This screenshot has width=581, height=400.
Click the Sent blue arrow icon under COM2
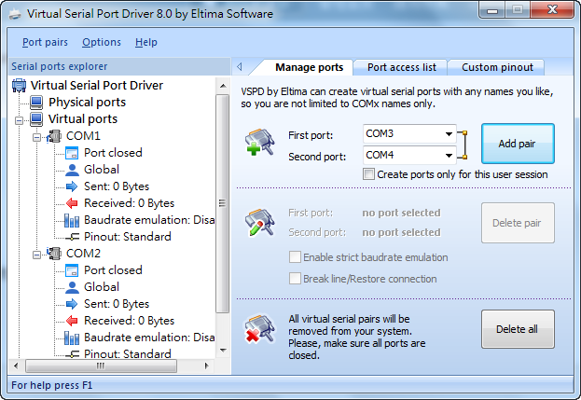point(72,304)
